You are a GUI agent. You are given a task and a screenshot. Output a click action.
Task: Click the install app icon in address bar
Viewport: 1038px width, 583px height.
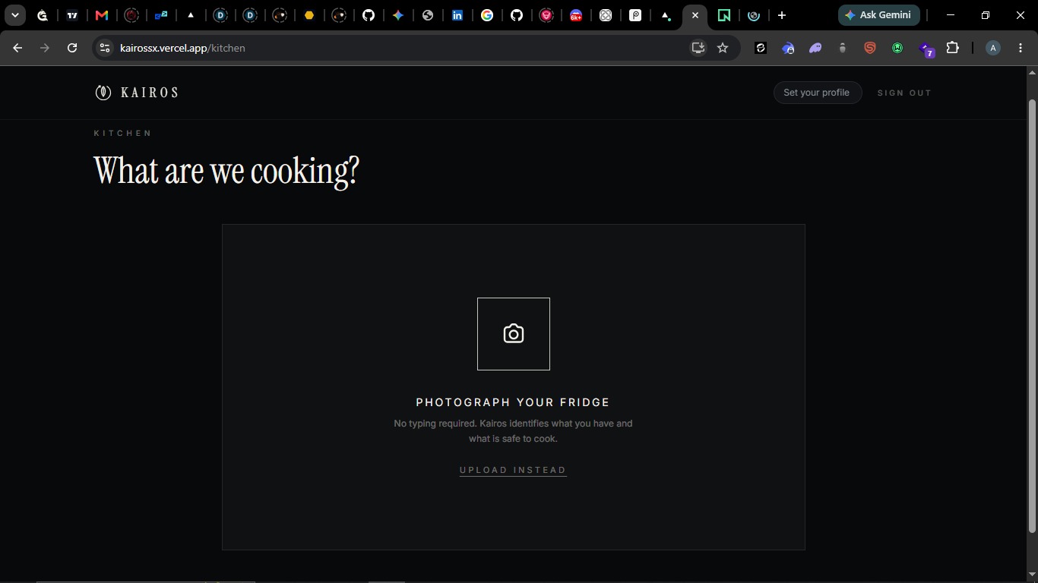coord(698,48)
